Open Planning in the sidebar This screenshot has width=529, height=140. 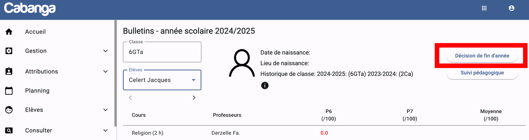pyautogui.click(x=37, y=91)
